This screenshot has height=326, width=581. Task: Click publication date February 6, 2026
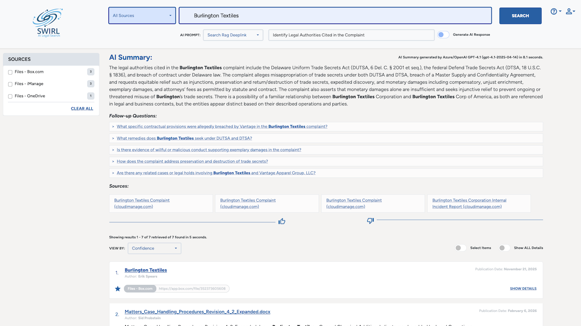pyautogui.click(x=522, y=311)
